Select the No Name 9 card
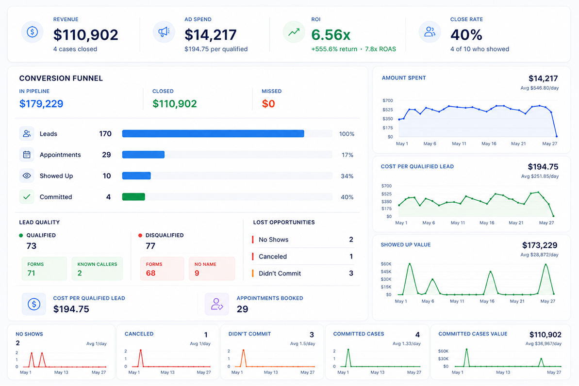Viewport: 579px width, 386px height. [212, 269]
